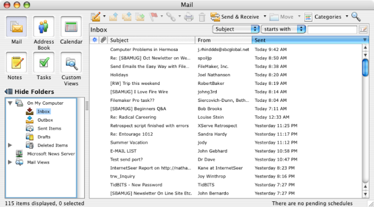
Task: Click the New mail message icon
Action: tap(96, 17)
